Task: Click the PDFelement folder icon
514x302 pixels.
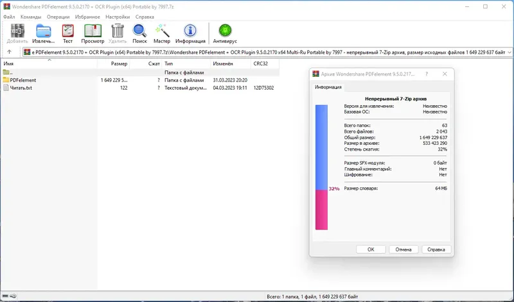Action: [6, 80]
